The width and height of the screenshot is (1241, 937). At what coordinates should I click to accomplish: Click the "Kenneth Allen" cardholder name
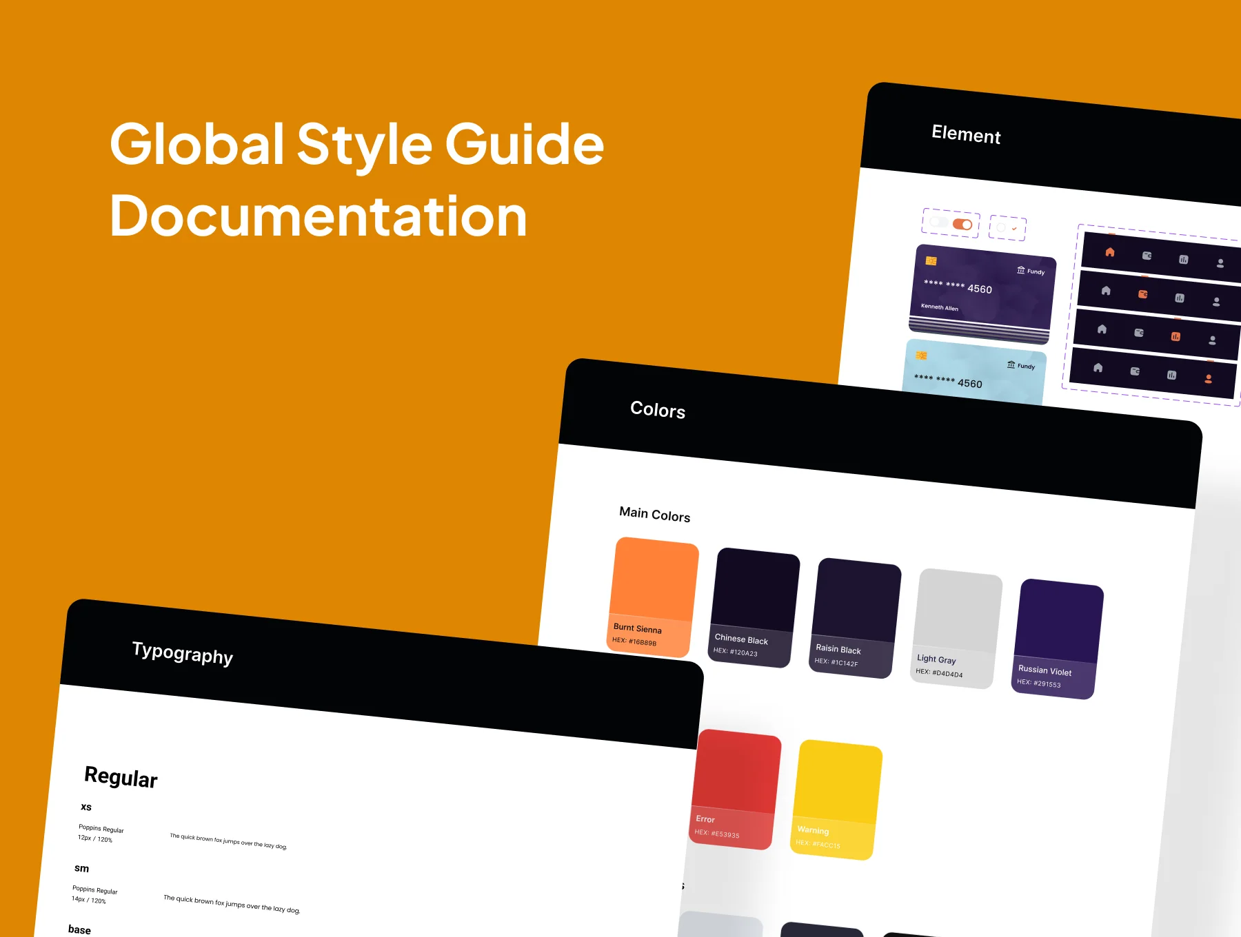(940, 307)
